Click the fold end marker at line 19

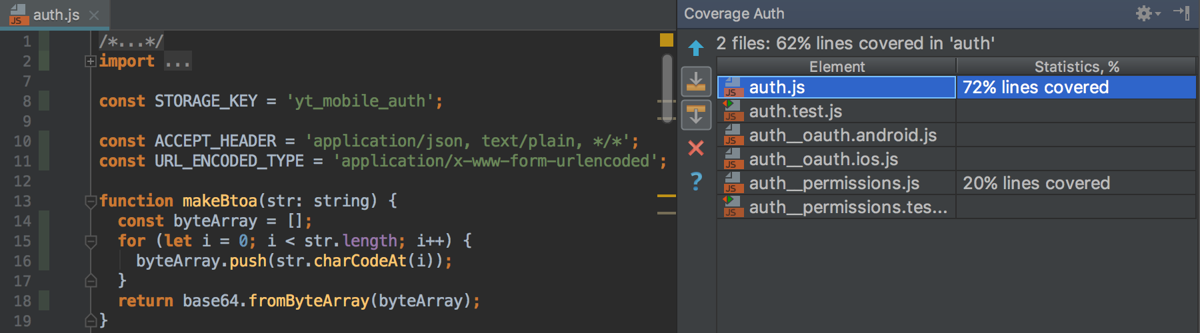91,321
